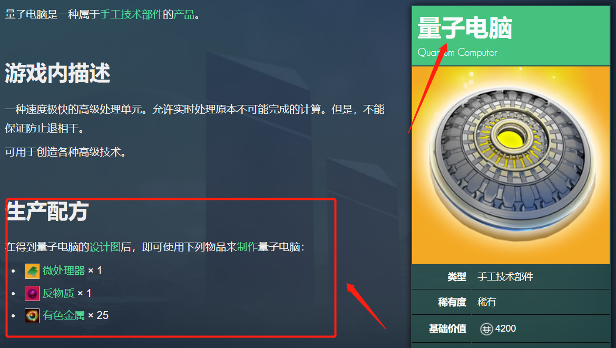
Task: Click the 有色金属 item icon
Action: 32,315
